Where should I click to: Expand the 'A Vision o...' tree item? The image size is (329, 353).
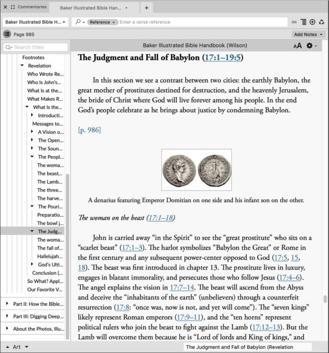[x=32, y=132]
